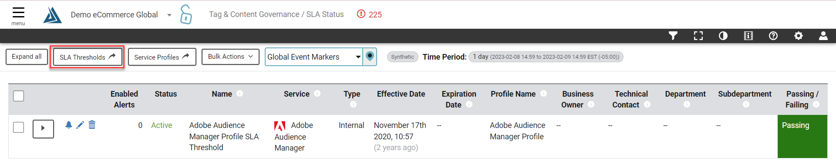Click the SLA Thresholds button
The width and height of the screenshot is (836, 168).
coord(88,57)
